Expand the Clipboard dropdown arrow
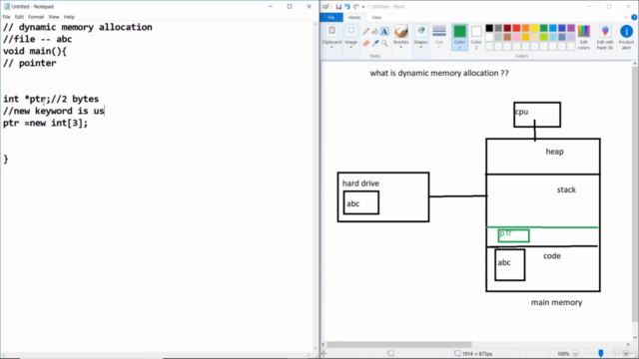Viewport: 639px width, 359px height. pos(331,47)
